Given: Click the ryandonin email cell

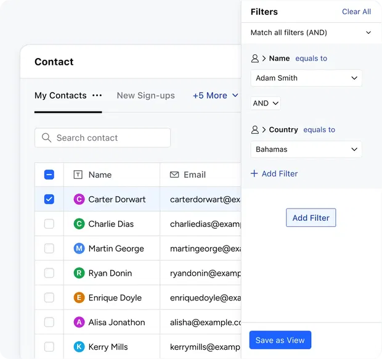Looking at the screenshot, I should click(x=200, y=273).
